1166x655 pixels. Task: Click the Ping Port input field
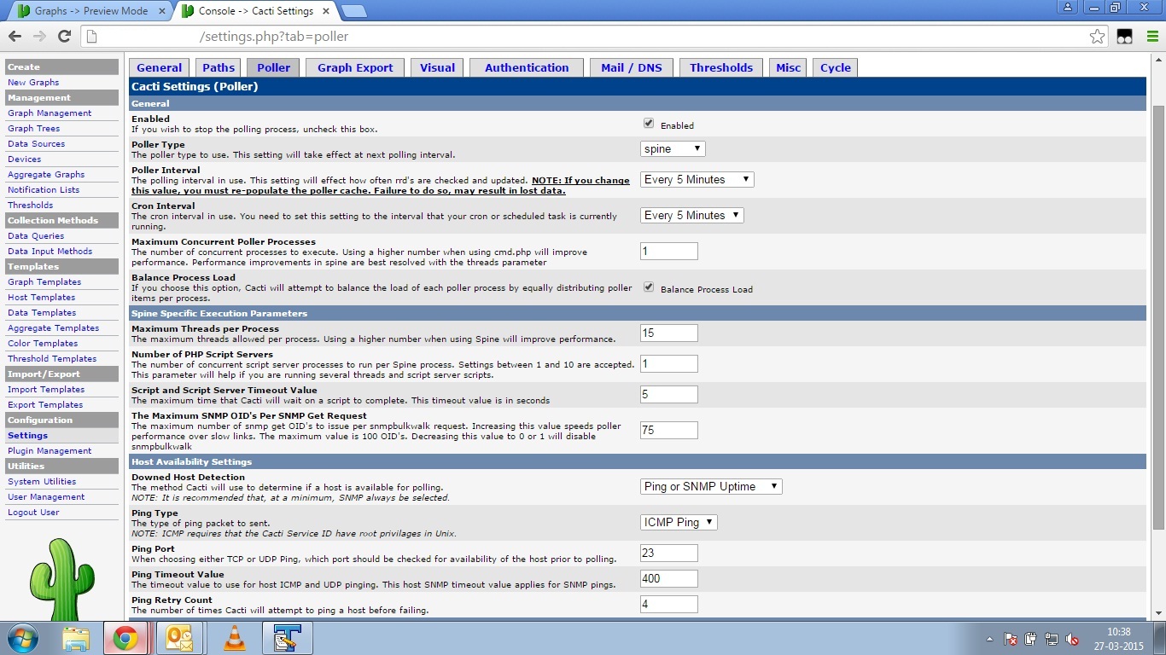click(x=669, y=554)
